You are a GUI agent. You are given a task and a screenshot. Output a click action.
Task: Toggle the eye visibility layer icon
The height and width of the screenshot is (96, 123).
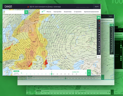pos(99,46)
